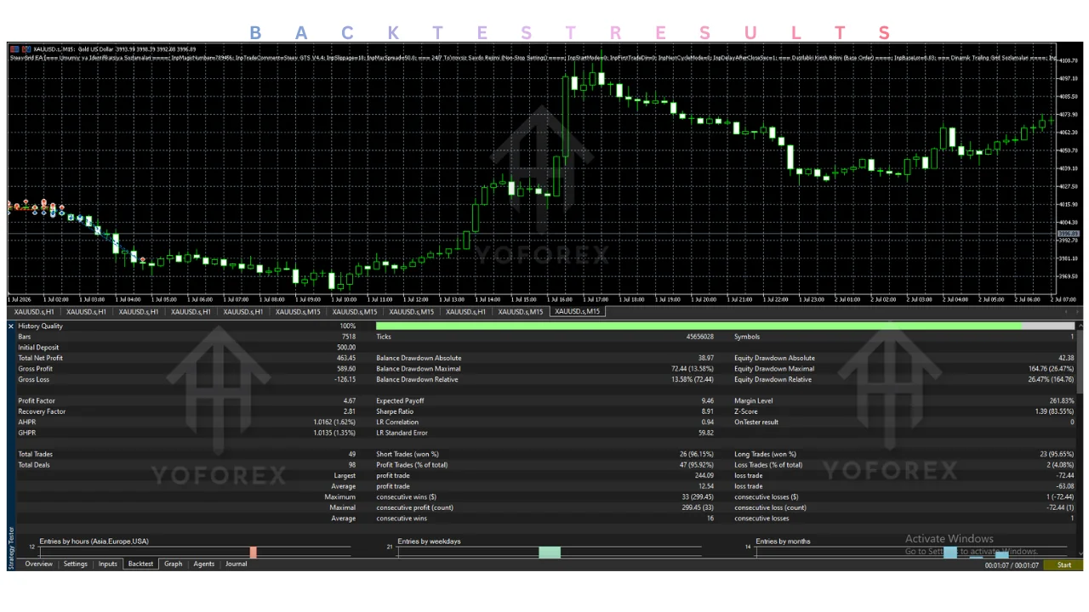Show the Journal tab
1089x612 pixels.
click(237, 564)
